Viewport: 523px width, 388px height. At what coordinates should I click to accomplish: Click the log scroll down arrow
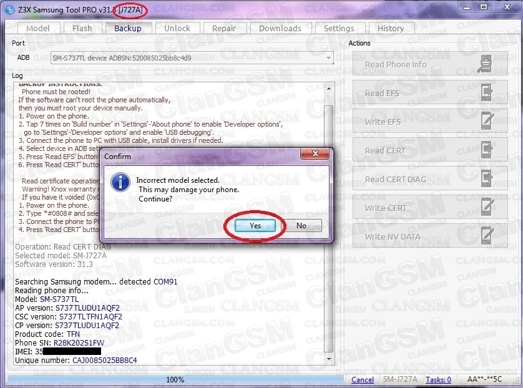[329, 359]
